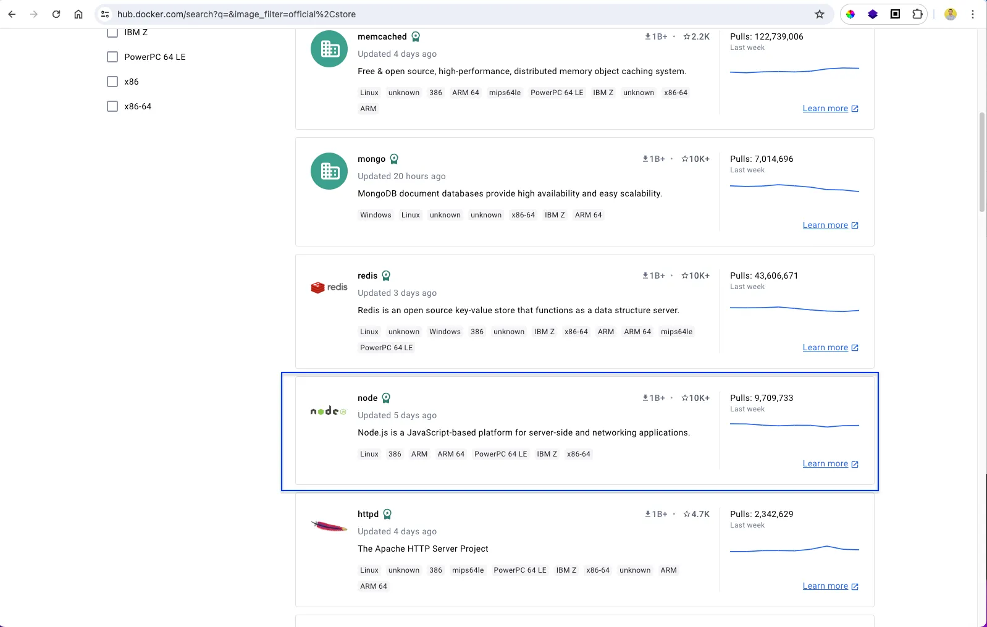The height and width of the screenshot is (627, 987).
Task: Click the node weekly pulls chart
Action: click(794, 425)
